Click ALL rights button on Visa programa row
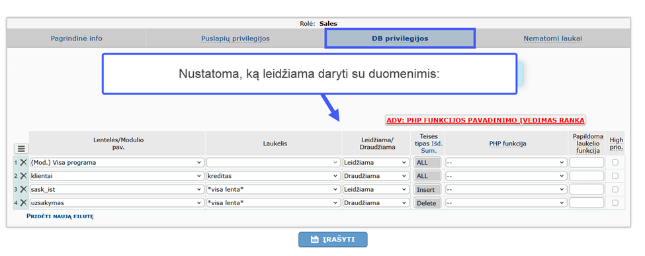Image resolution: width=645 pixels, height=256 pixels. (427, 163)
